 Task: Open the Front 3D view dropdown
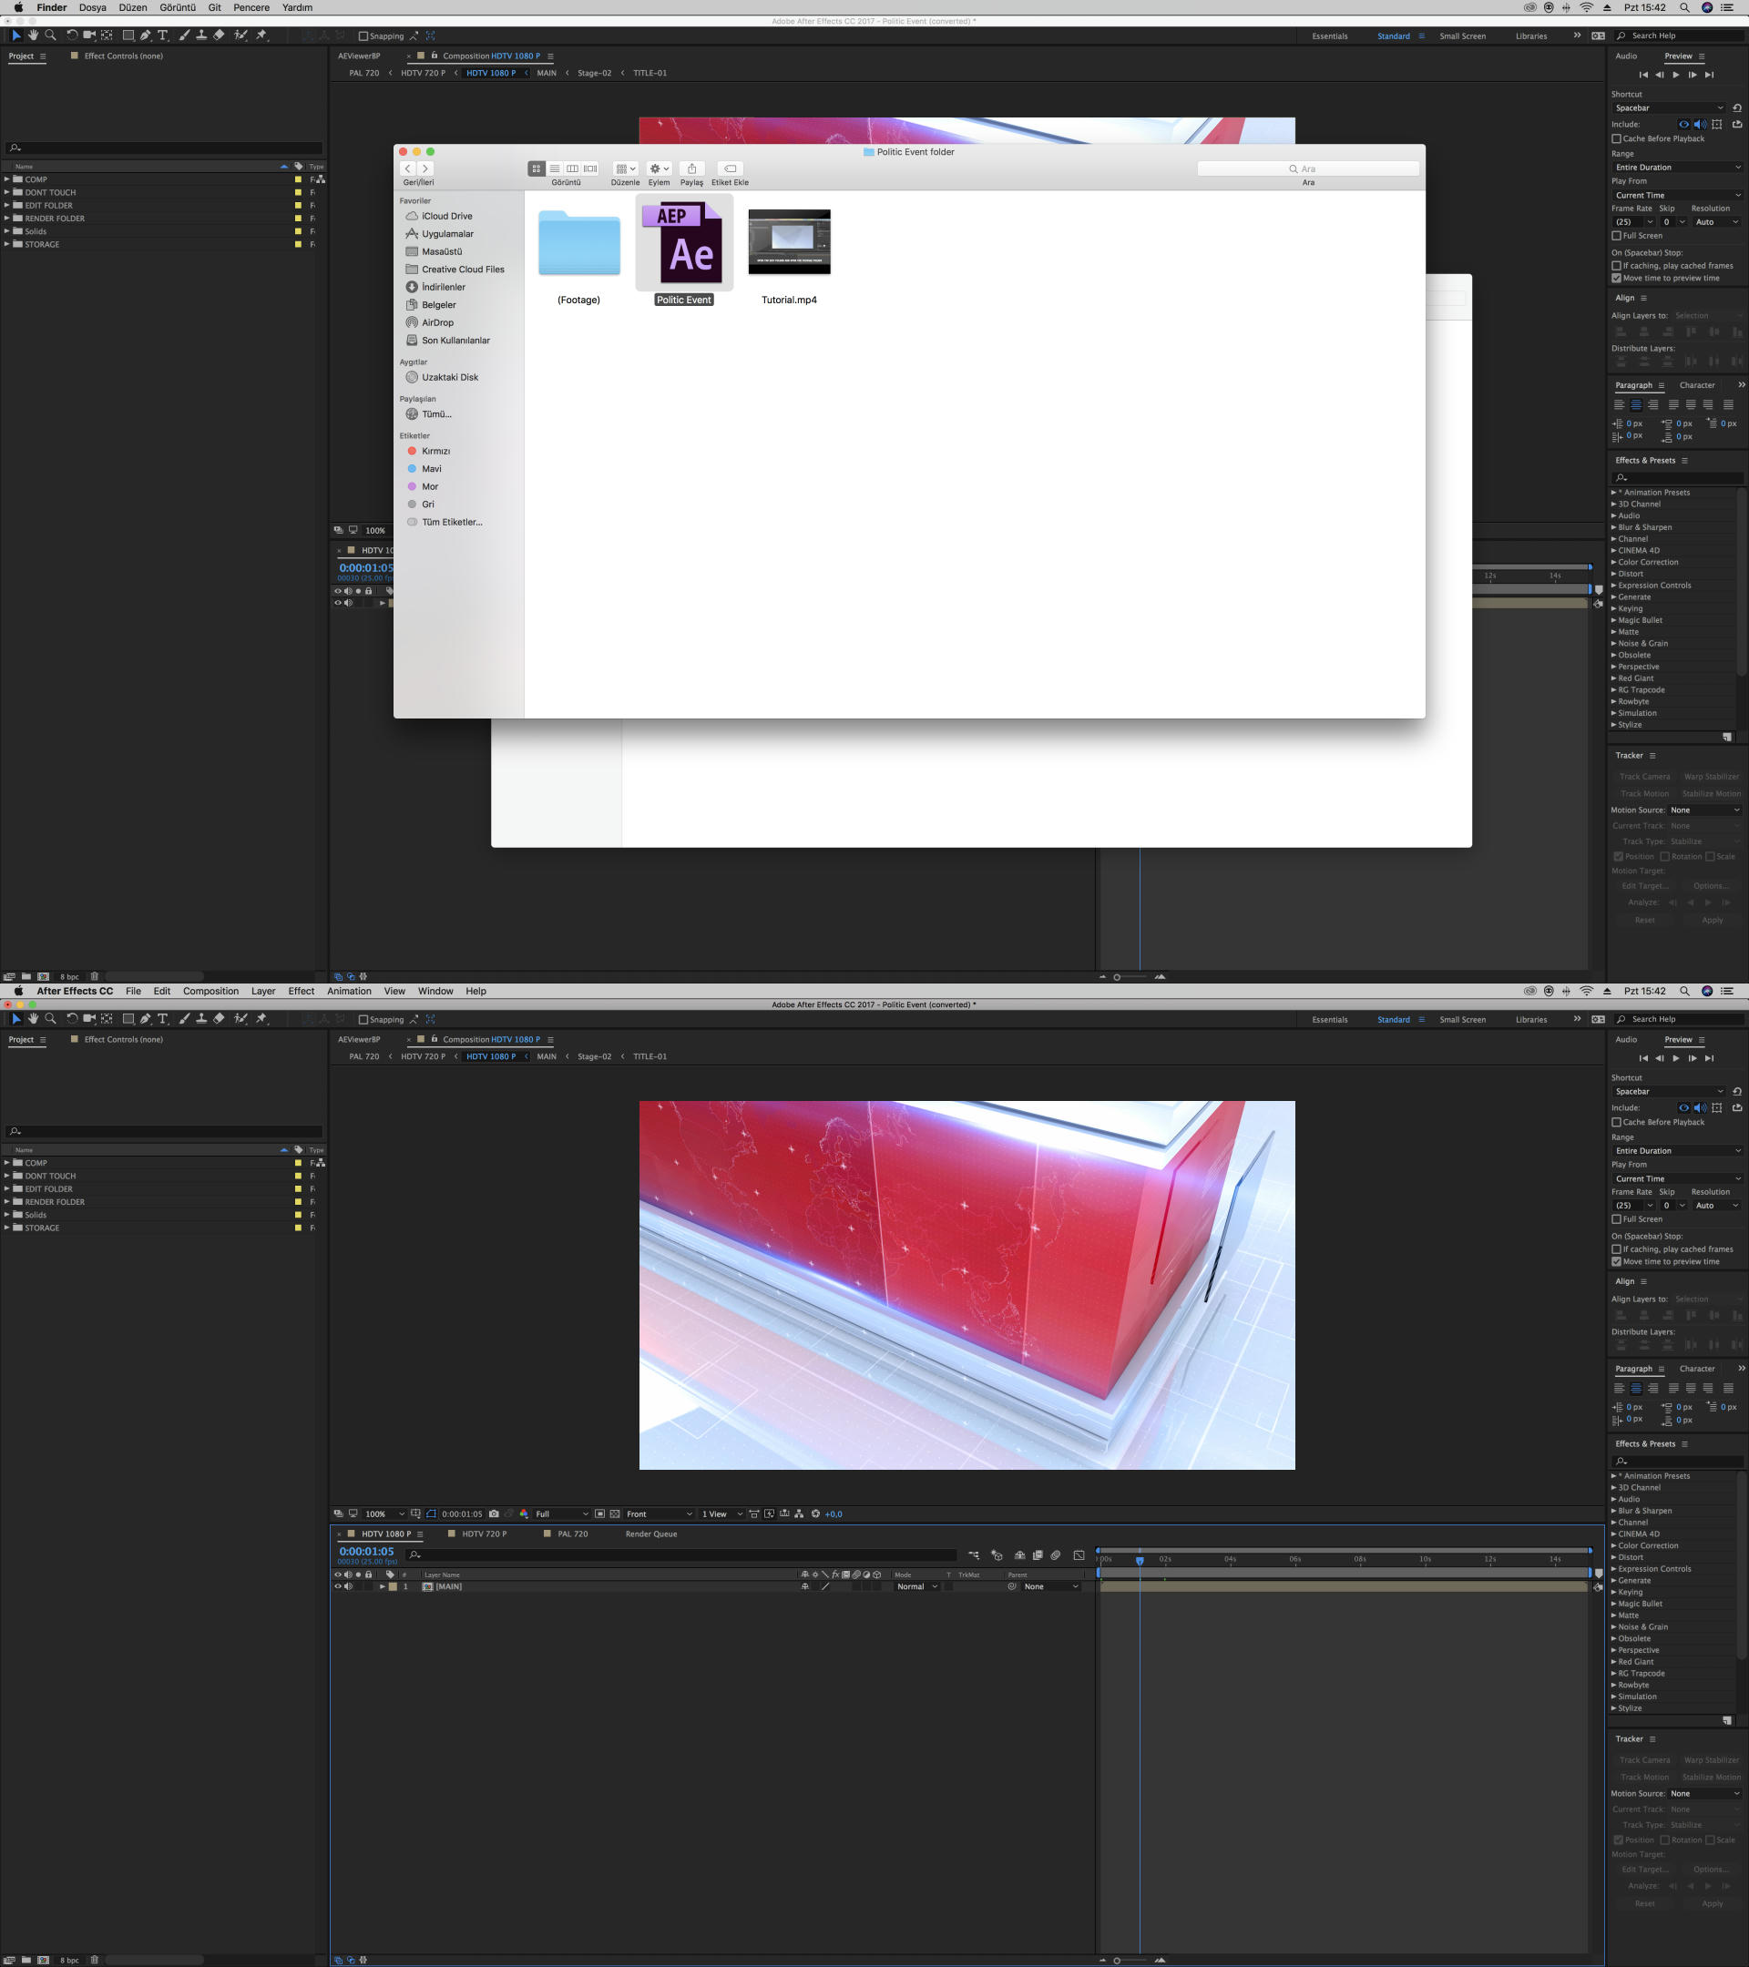point(659,1513)
